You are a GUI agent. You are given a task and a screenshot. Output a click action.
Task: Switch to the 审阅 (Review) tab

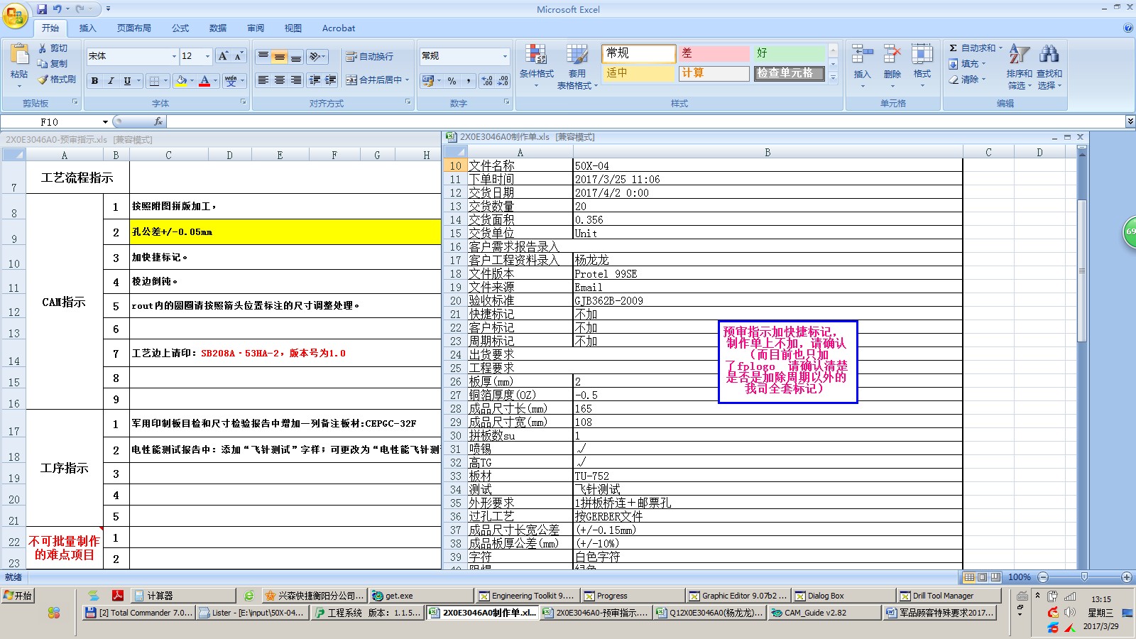256,28
